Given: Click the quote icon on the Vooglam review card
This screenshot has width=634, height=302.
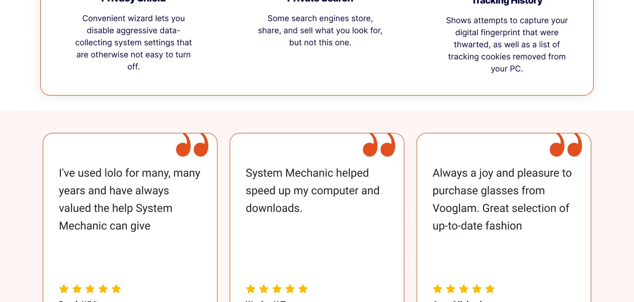Looking at the screenshot, I should coord(566,144).
